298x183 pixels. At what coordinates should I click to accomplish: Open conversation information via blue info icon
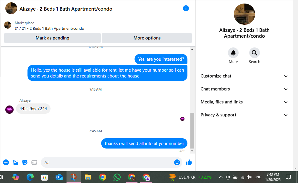186,8
